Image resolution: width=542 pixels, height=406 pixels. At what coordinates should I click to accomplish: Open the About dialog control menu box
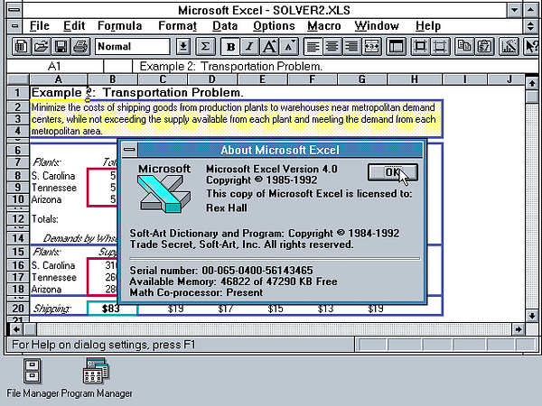click(x=129, y=150)
